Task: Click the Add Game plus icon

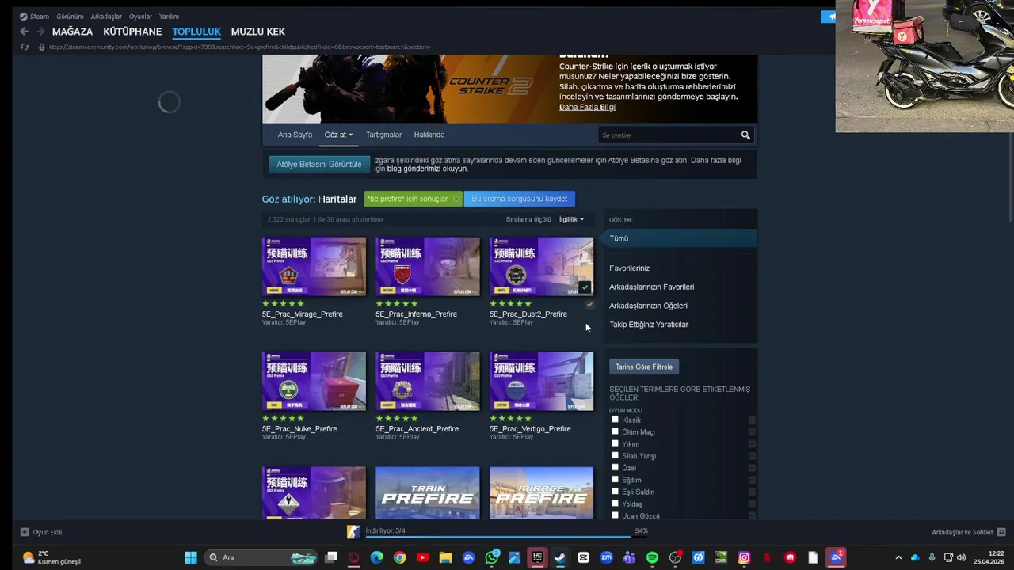Action: [25, 532]
